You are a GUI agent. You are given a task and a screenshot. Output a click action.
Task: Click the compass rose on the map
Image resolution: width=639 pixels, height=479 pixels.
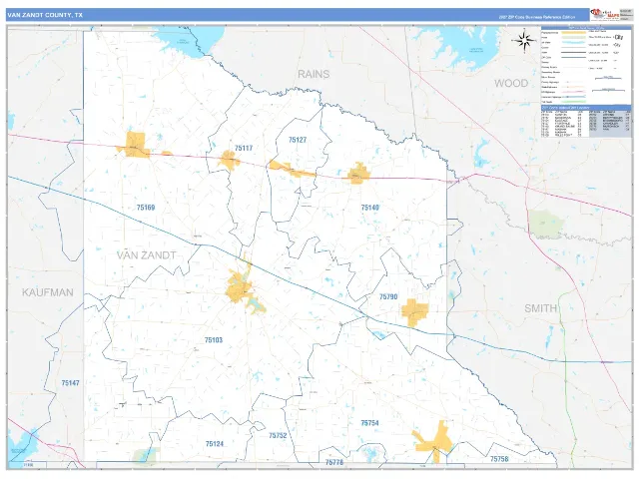point(524,40)
